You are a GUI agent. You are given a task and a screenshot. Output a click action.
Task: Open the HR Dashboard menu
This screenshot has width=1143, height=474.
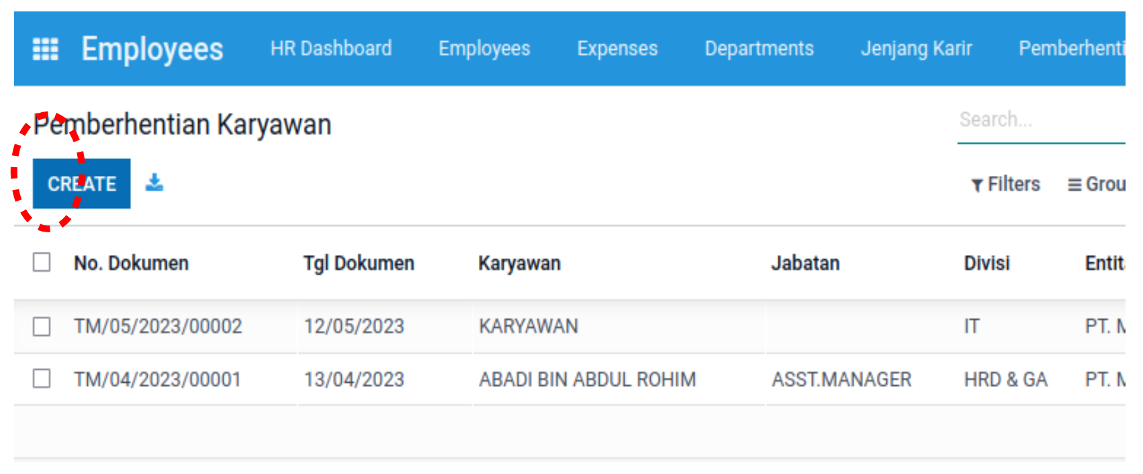(331, 48)
